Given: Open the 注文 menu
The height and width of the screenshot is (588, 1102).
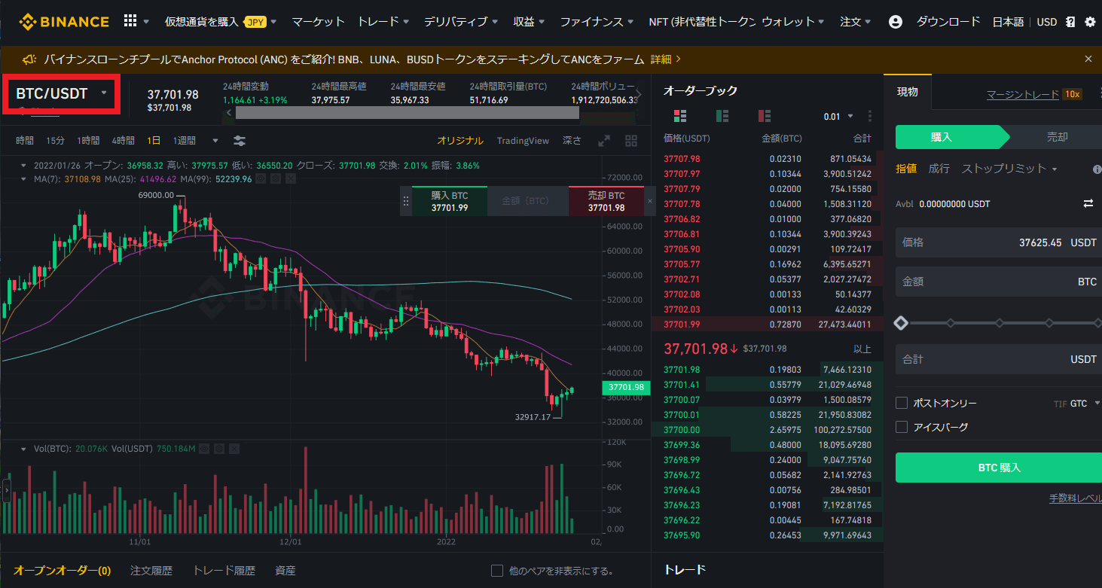Looking at the screenshot, I should [x=856, y=22].
